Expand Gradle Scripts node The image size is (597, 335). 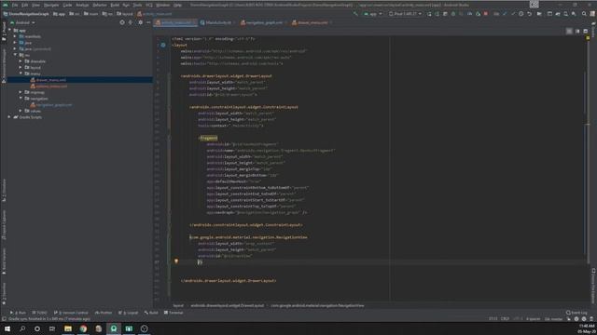click(10, 117)
